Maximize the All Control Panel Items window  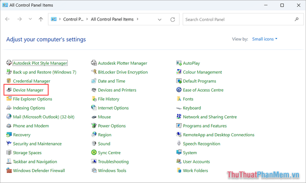coord(282,5)
